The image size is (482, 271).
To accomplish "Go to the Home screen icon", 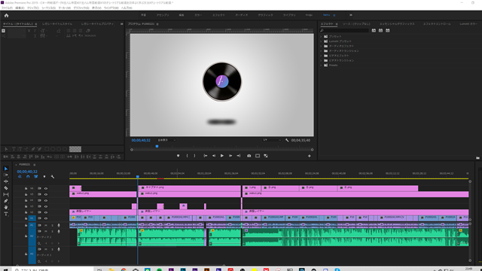I will pos(6,15).
